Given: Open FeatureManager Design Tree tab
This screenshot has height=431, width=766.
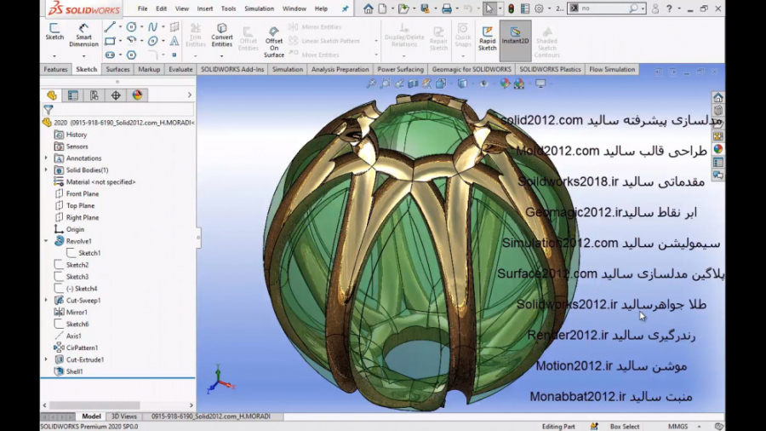Looking at the screenshot, I should [x=52, y=95].
